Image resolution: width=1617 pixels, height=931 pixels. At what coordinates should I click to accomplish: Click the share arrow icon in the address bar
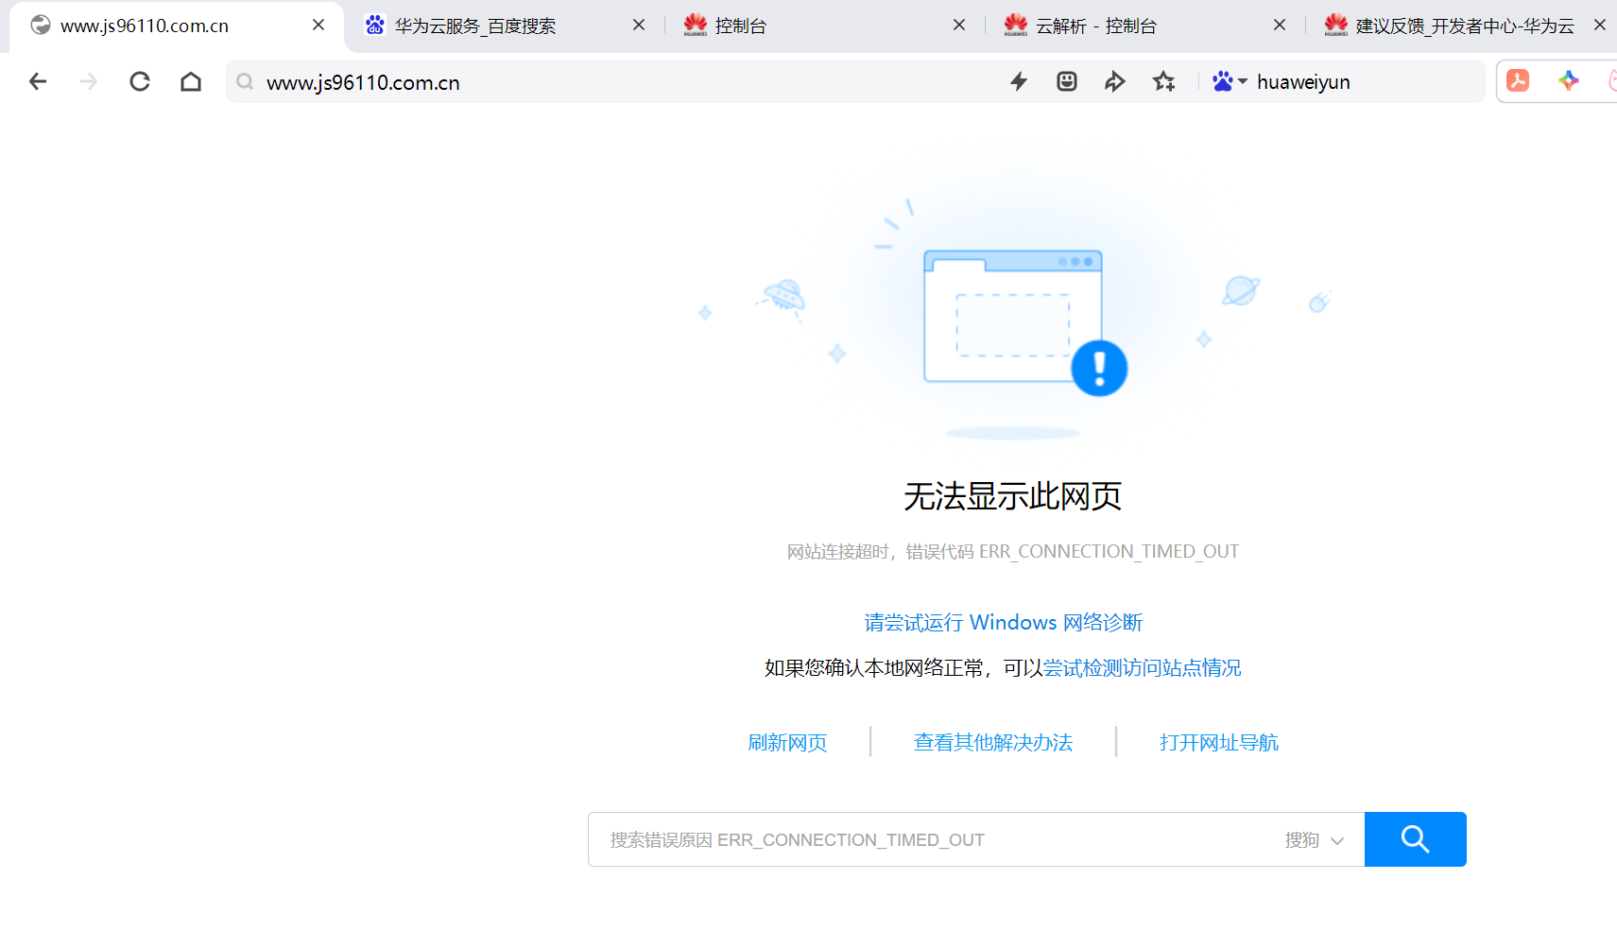tap(1115, 81)
